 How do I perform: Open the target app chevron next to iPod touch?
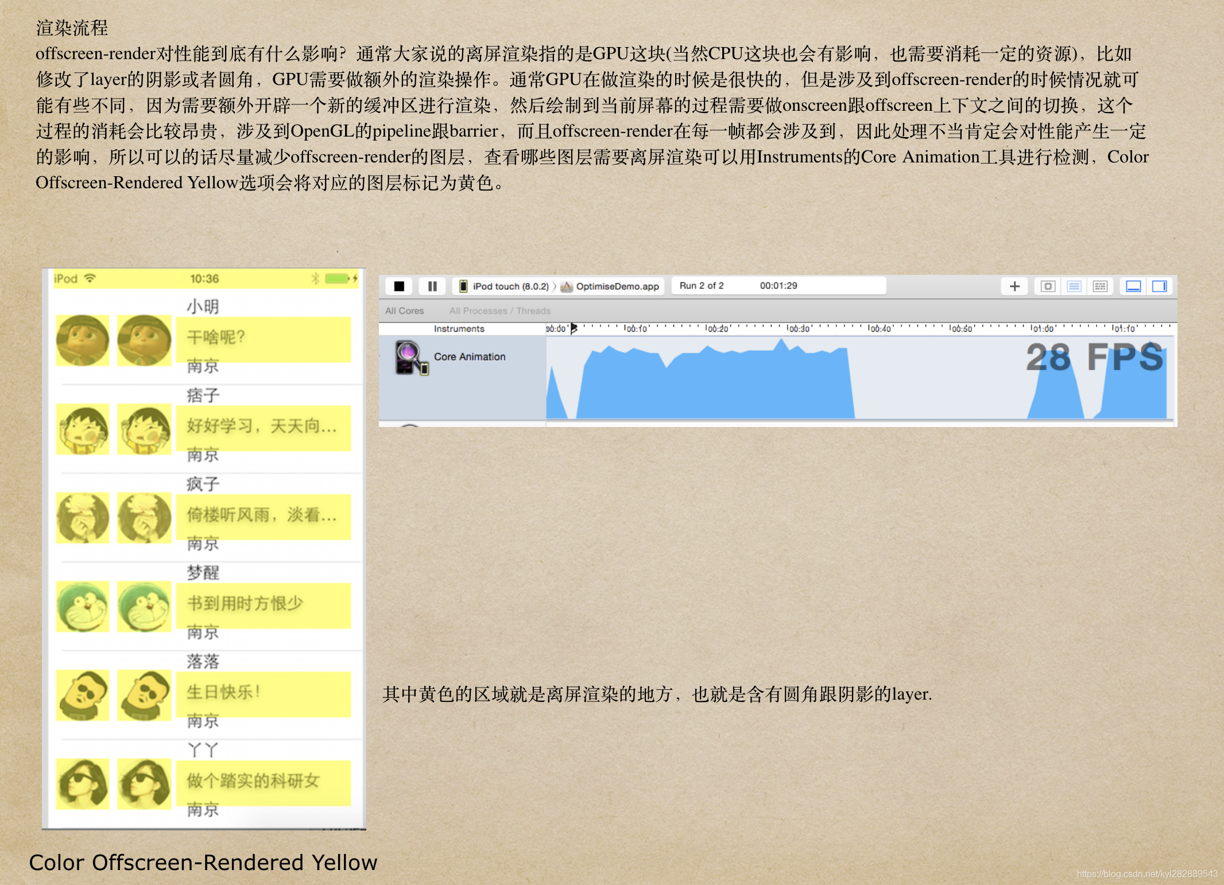click(x=555, y=286)
